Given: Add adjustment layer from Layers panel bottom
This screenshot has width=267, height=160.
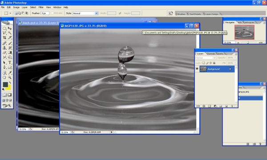Looking at the screenshot, I should [215, 106].
